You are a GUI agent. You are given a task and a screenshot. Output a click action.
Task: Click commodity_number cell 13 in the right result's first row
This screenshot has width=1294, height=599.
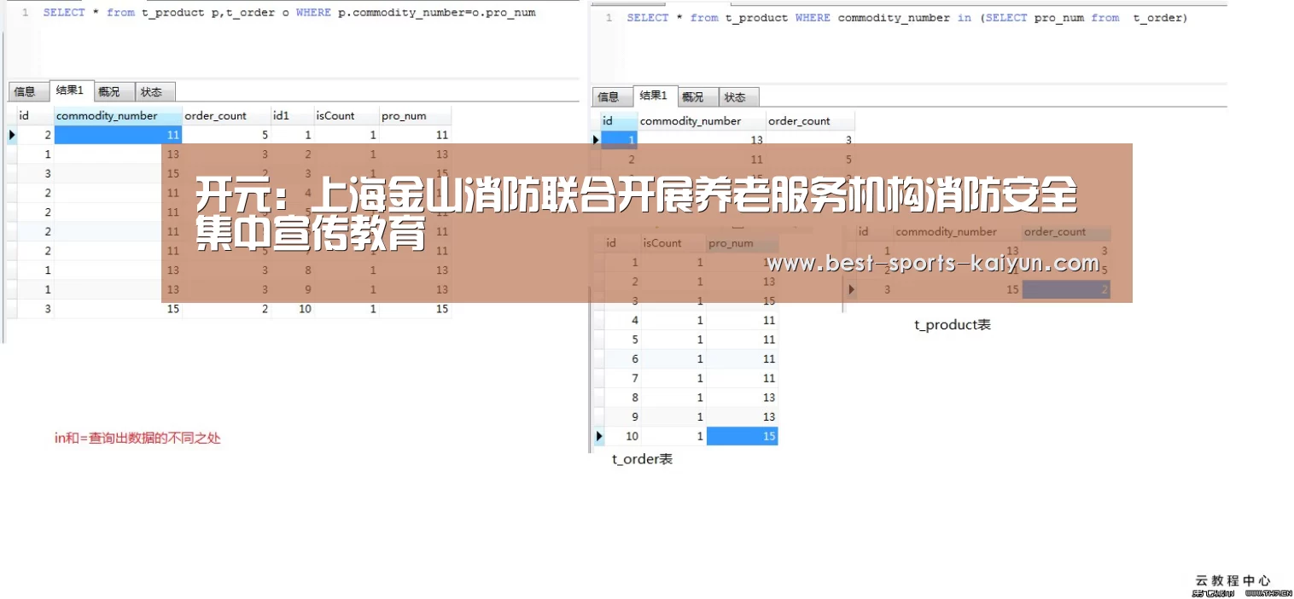coord(702,139)
